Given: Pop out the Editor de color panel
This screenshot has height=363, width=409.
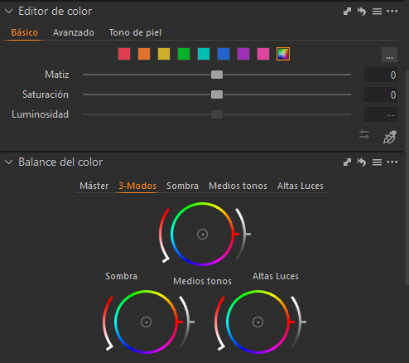Looking at the screenshot, I should 347,12.
